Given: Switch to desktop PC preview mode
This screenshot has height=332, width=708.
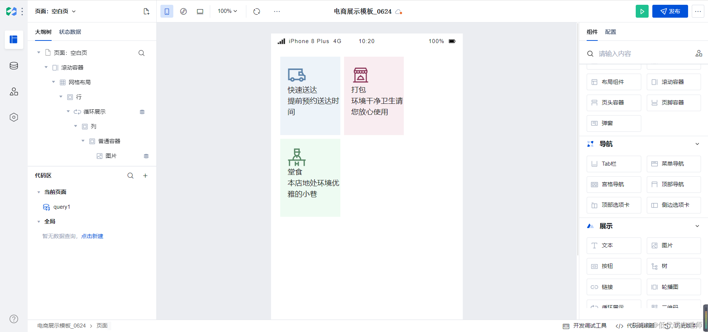Looking at the screenshot, I should [x=200, y=11].
